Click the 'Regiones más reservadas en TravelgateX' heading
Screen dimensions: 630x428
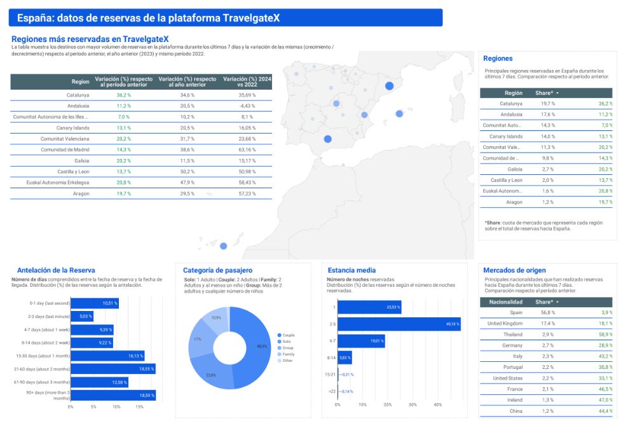point(90,39)
